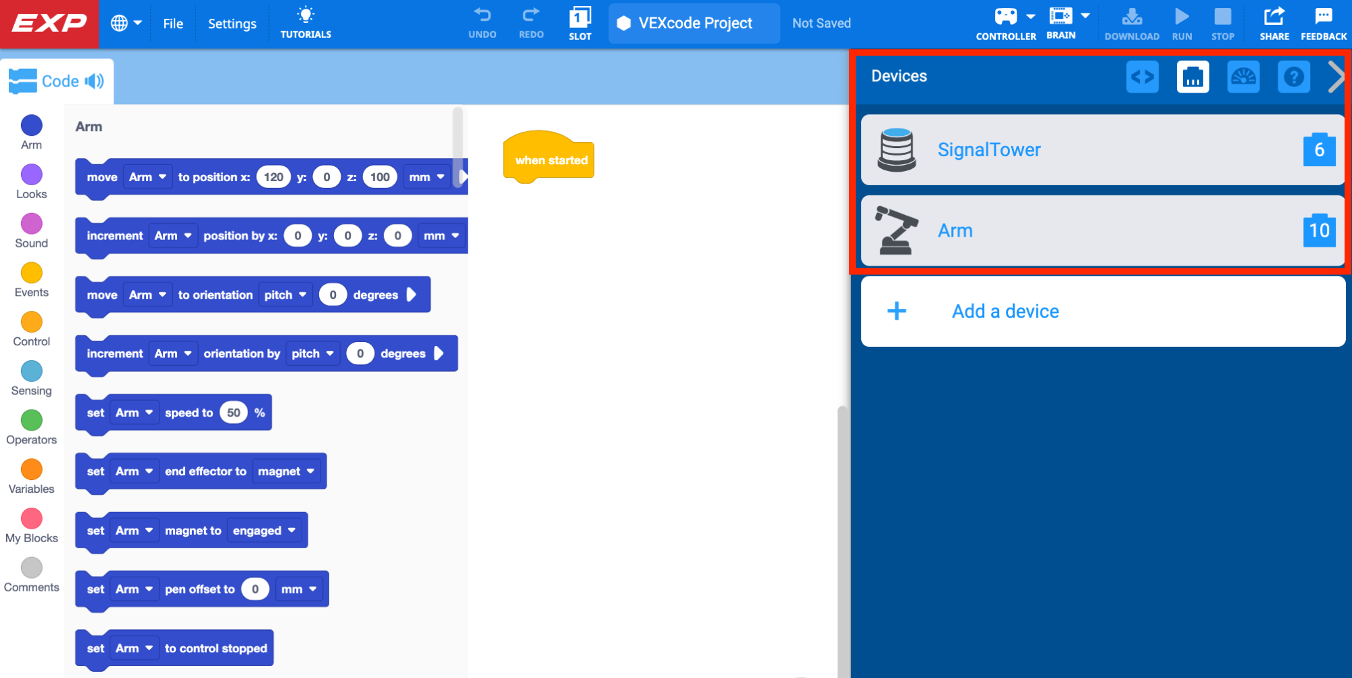
Task: Expand increment orientation block arrow
Action: tap(439, 354)
